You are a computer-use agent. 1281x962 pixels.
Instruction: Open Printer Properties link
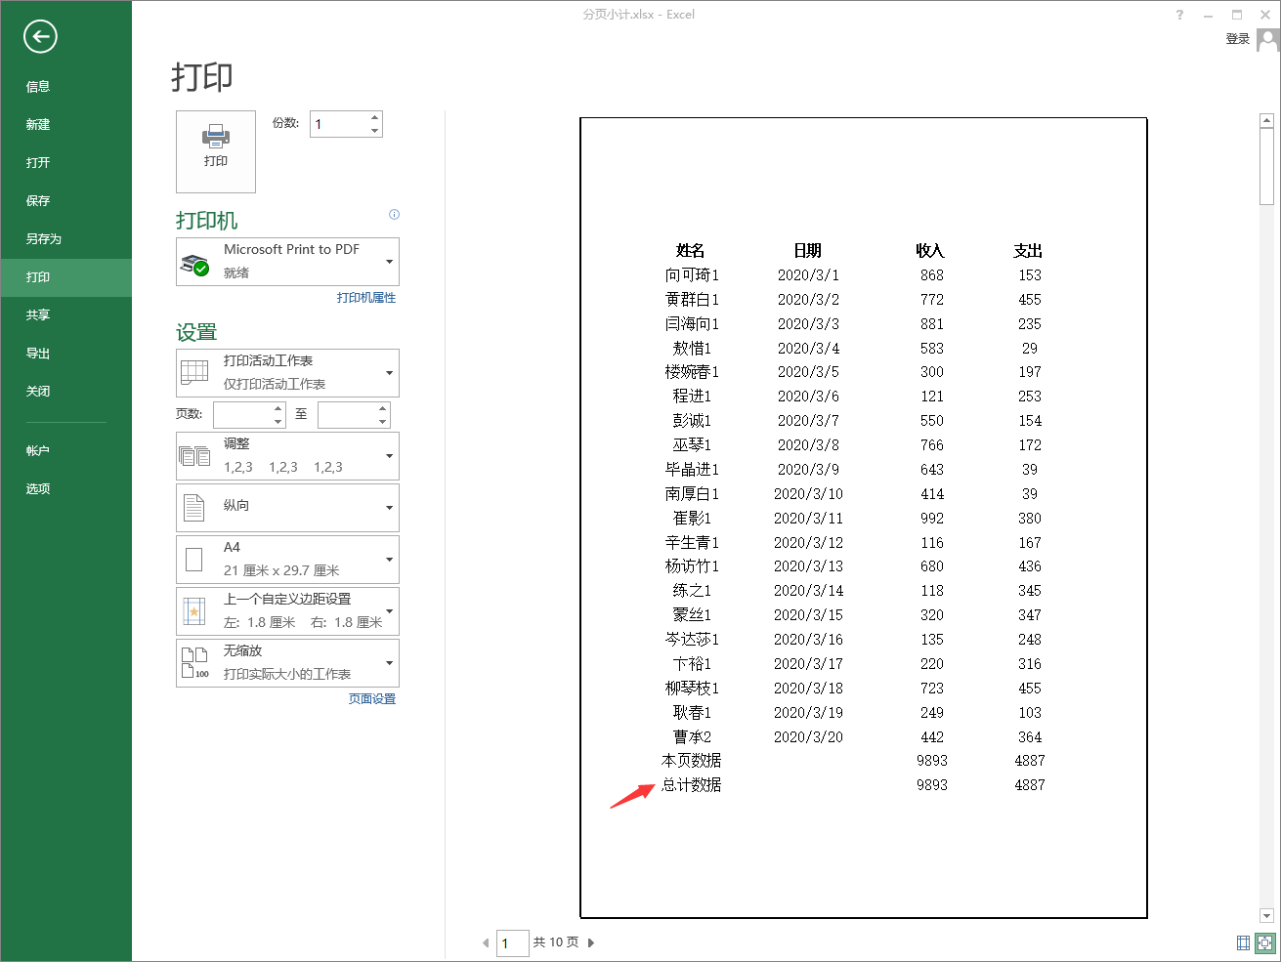[x=366, y=298]
